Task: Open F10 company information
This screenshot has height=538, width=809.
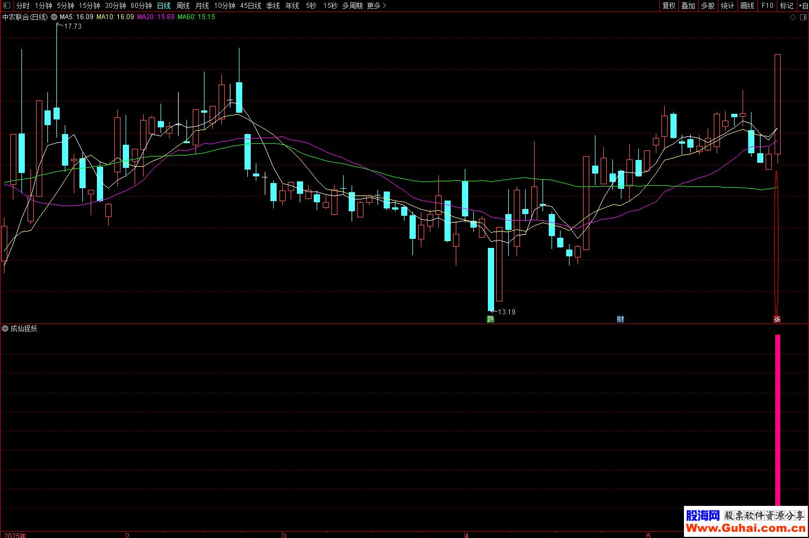Action: [767, 6]
